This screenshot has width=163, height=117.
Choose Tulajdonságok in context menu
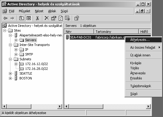pyautogui.click(x=144, y=86)
